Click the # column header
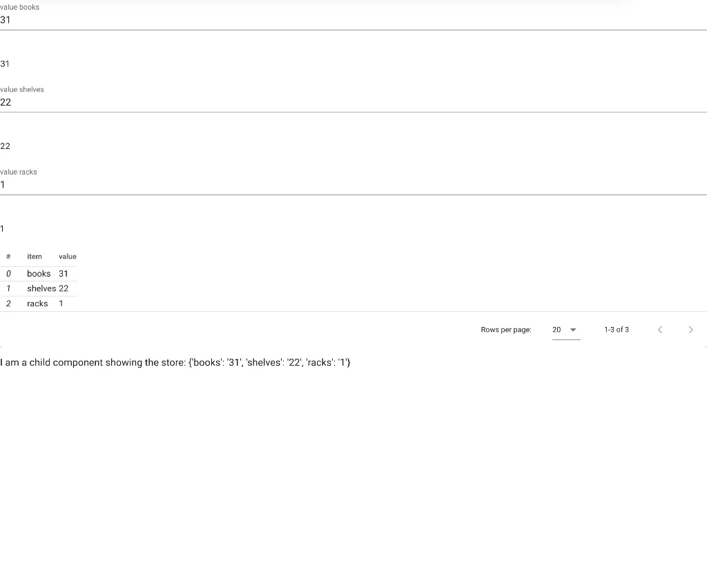The width and height of the screenshot is (707, 565). [x=8, y=257]
